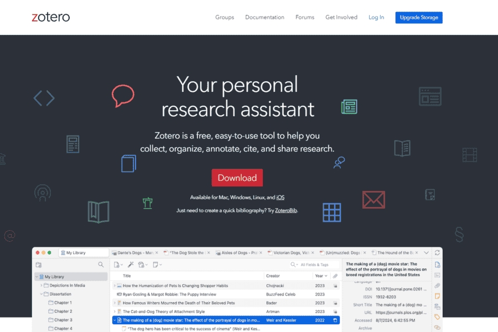Viewport: 498px width, 332px height.
Task: Click the Related items sidebar icon
Action: tap(437, 327)
